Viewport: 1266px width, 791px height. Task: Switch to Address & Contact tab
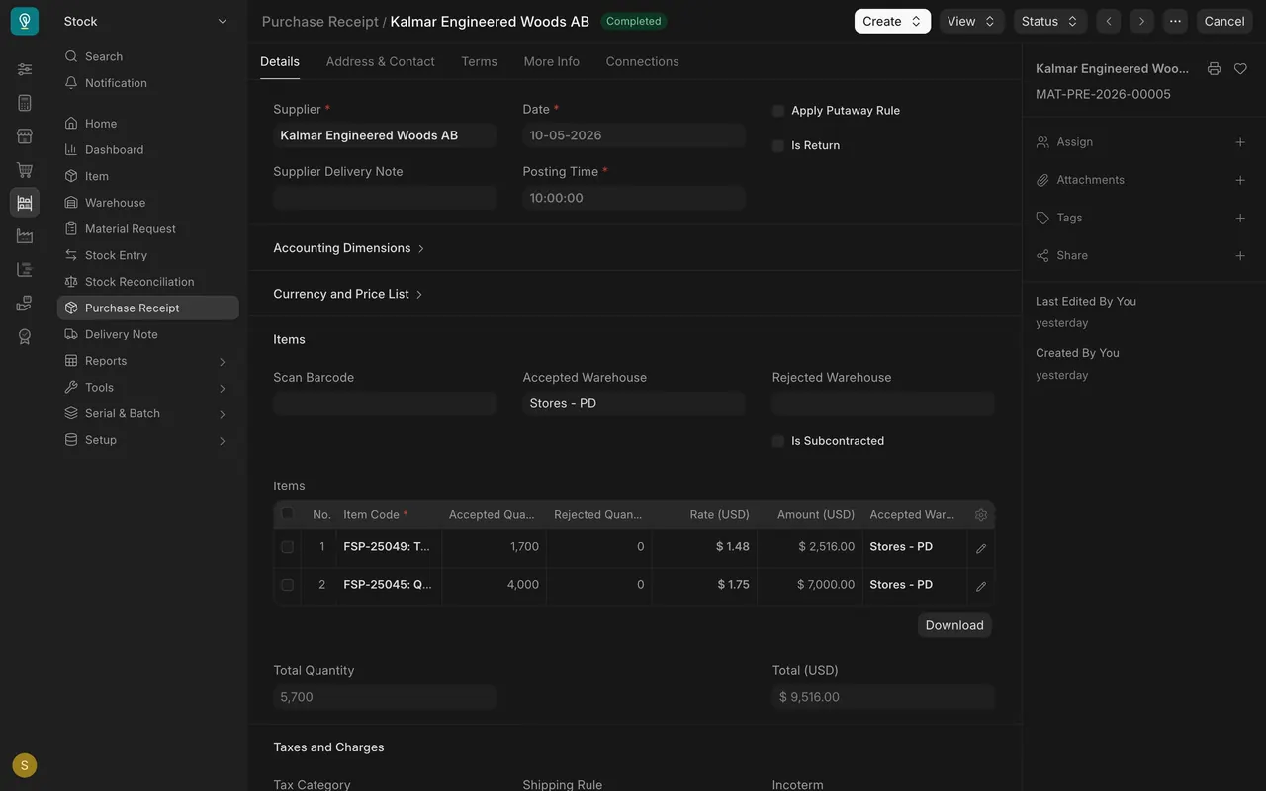pos(380,61)
